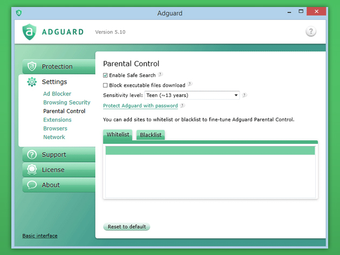Go to Network settings

point(54,137)
